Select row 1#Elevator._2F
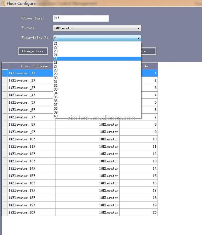This screenshot has height=235, width=202. click(x=80, y=81)
